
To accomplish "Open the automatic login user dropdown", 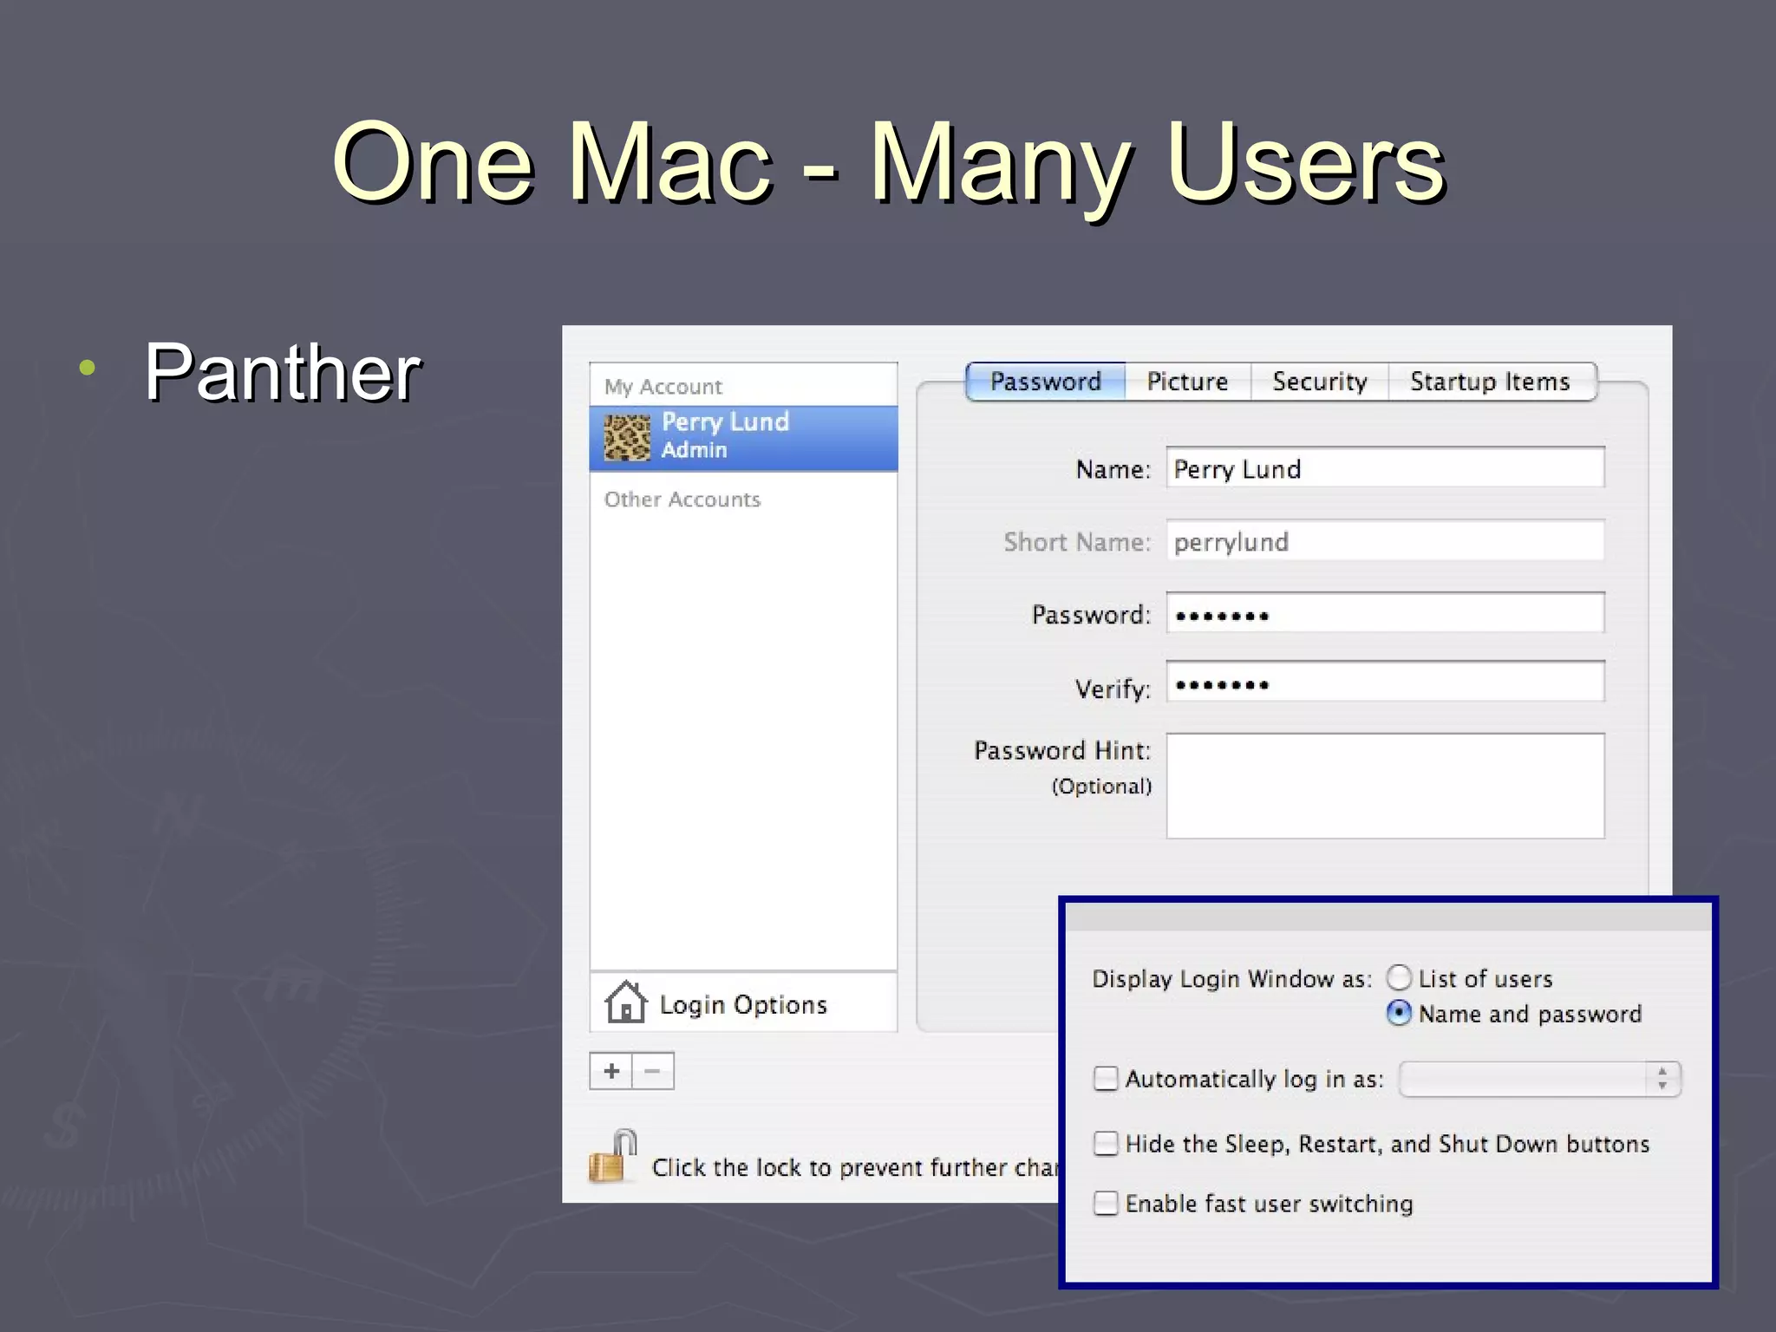I will pyautogui.click(x=1540, y=1079).
